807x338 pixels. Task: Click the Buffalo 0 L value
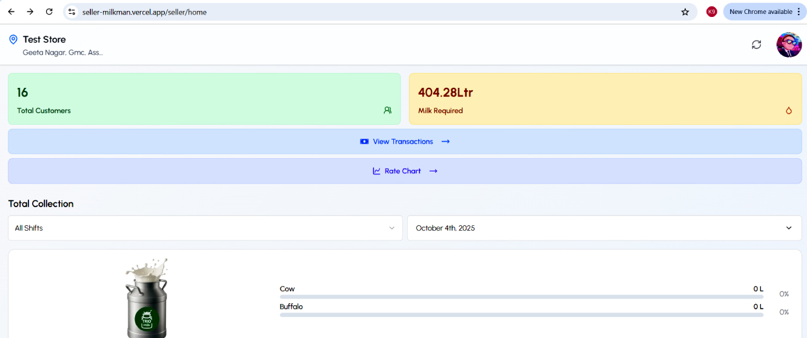(x=759, y=307)
